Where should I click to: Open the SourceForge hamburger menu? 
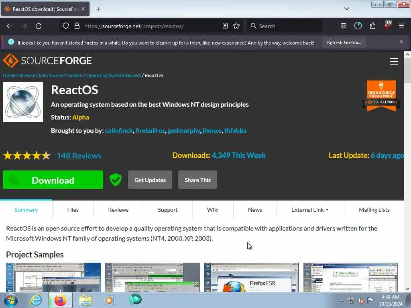tap(394, 61)
